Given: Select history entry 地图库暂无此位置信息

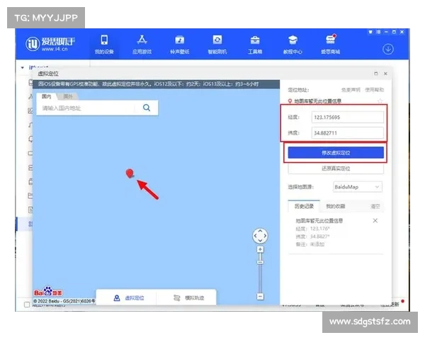Looking at the screenshot, I should (x=319, y=221).
